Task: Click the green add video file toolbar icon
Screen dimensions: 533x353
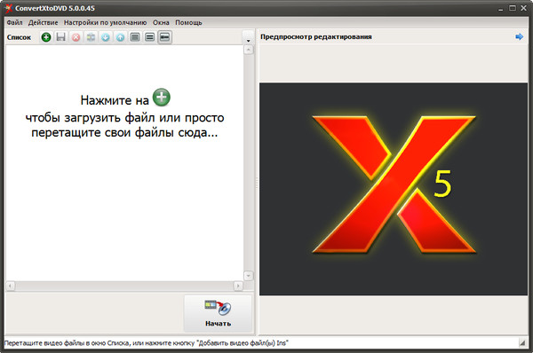Action: coord(46,37)
